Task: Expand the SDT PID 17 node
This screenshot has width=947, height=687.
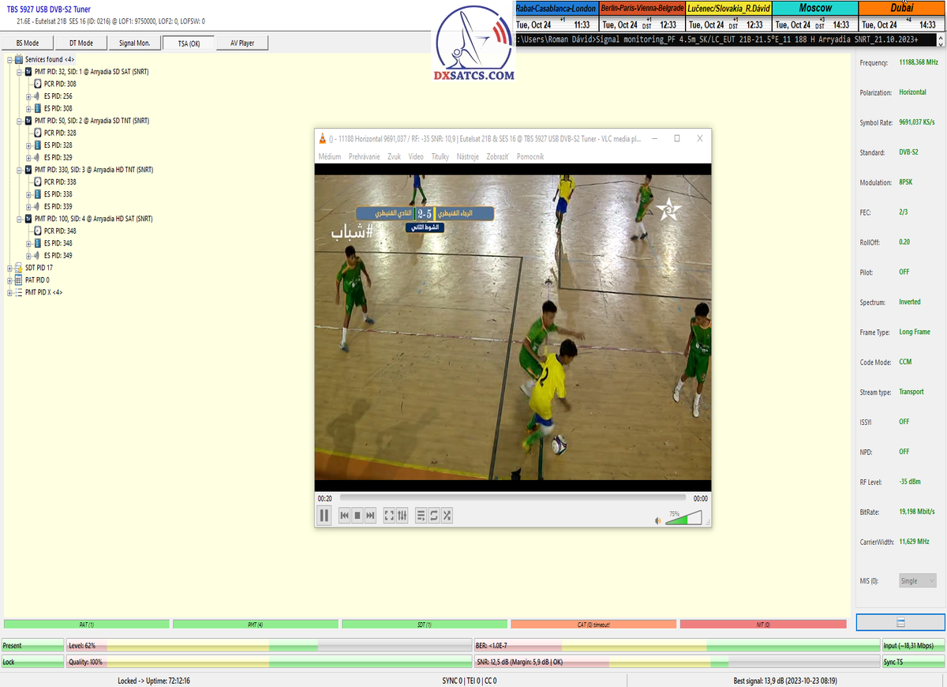Action: [x=10, y=268]
